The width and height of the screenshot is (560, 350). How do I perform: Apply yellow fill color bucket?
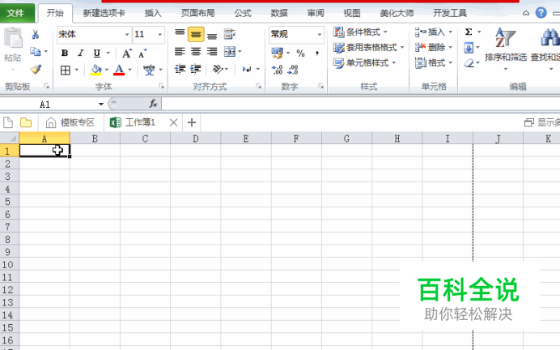(x=96, y=70)
